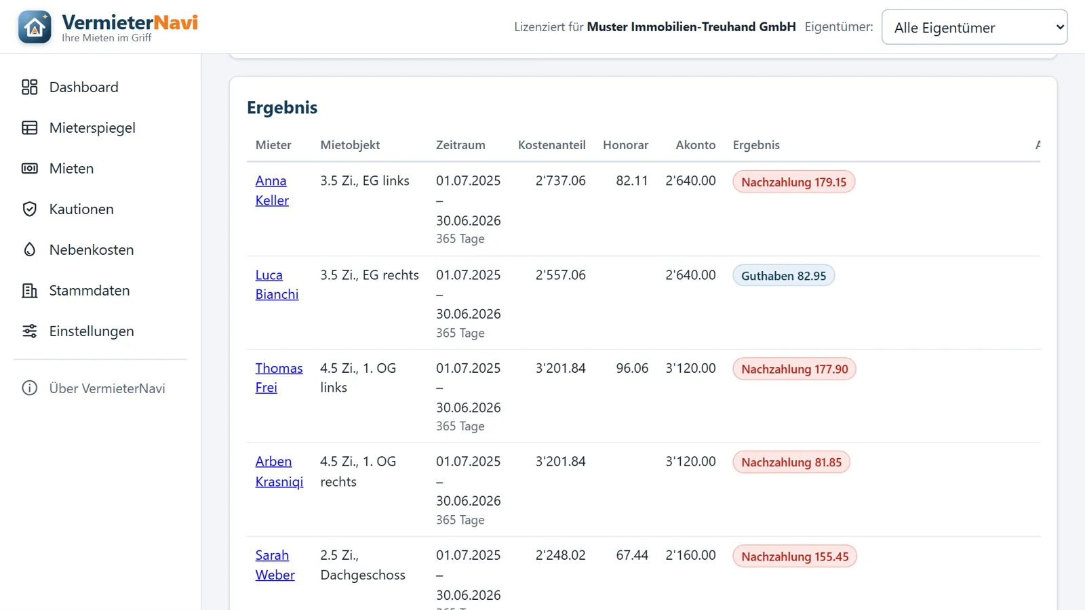Viewport: 1085px width, 610px height.
Task: Click the Ergebnis section heading
Action: (x=282, y=108)
